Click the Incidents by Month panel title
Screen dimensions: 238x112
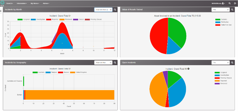(13, 10)
